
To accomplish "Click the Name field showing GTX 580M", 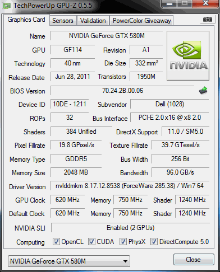I will [x=107, y=36].
